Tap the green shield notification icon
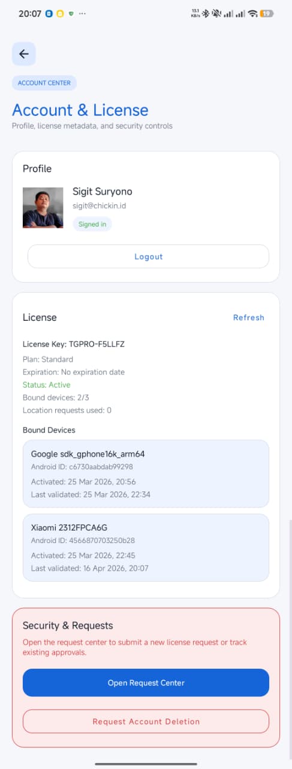292x769 pixels. click(71, 13)
